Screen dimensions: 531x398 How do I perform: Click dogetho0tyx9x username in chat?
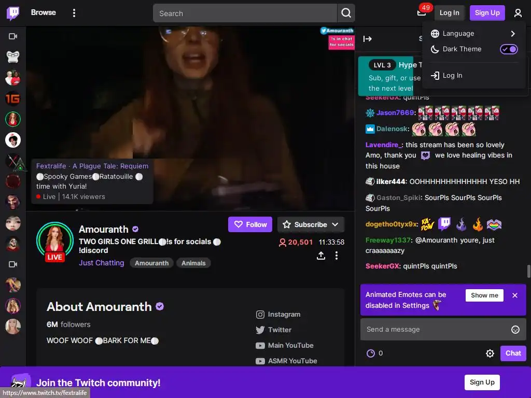click(x=391, y=224)
